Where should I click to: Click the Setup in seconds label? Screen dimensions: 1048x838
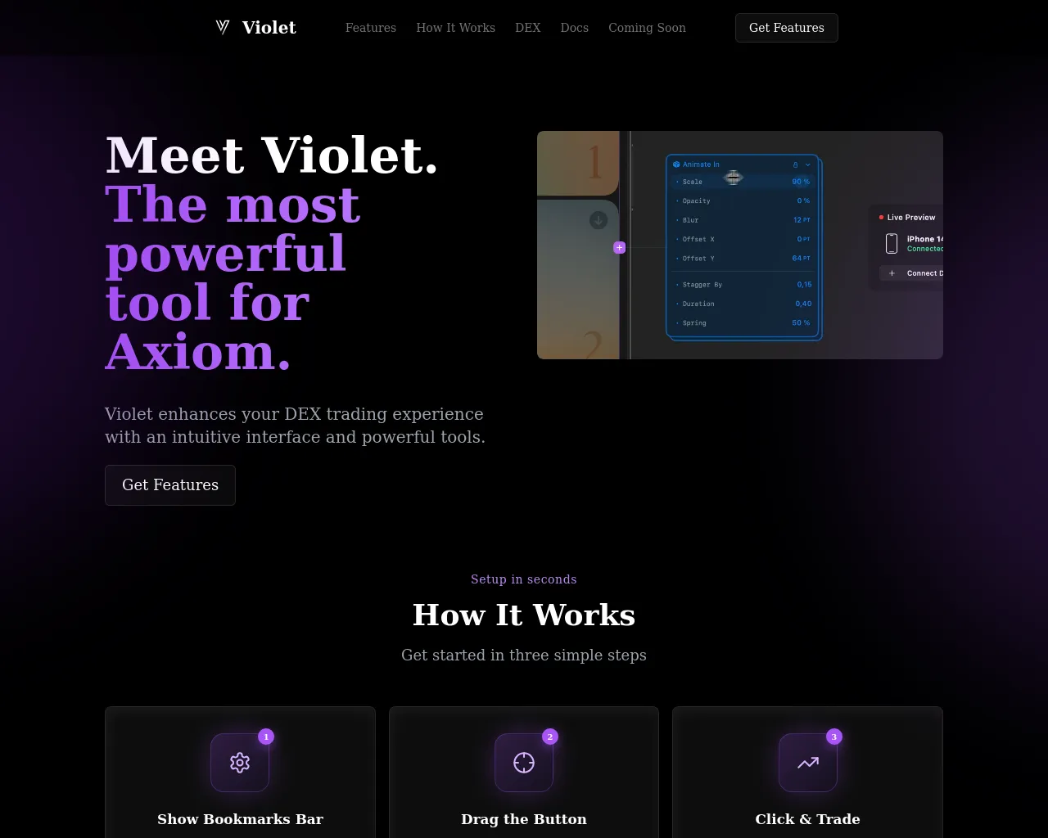(524, 579)
